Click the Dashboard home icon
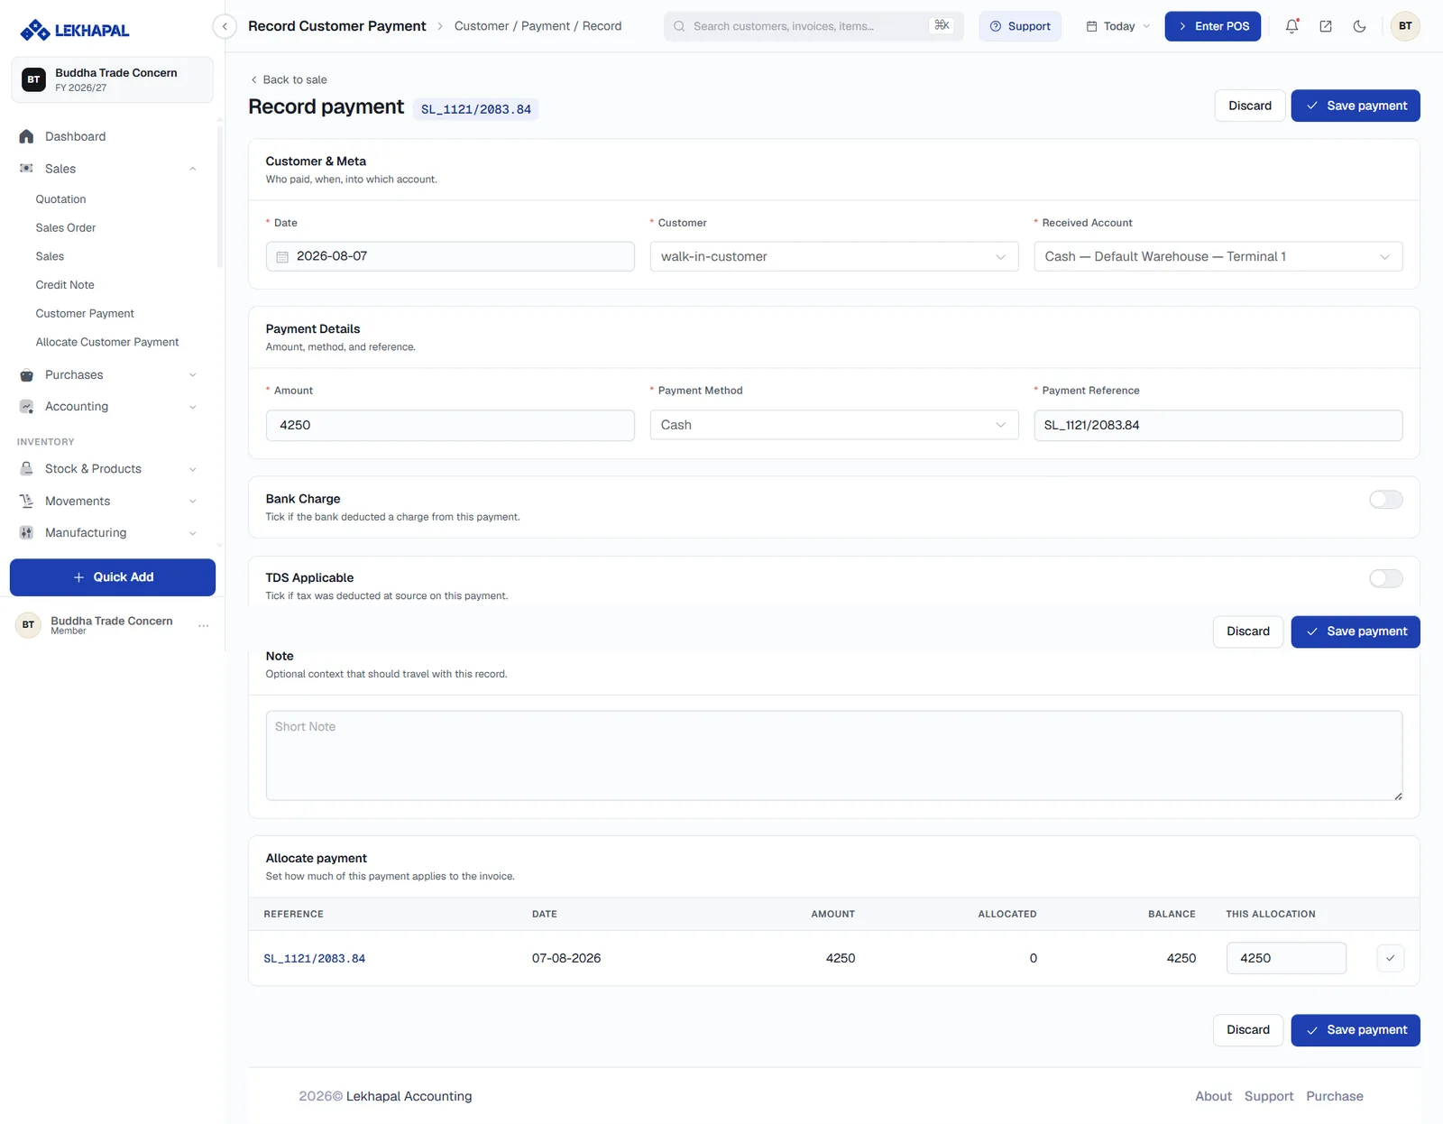1443x1124 pixels. click(x=27, y=136)
